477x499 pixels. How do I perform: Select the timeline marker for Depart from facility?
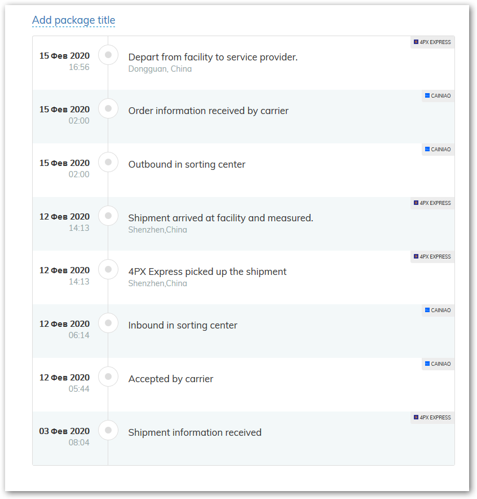(108, 55)
